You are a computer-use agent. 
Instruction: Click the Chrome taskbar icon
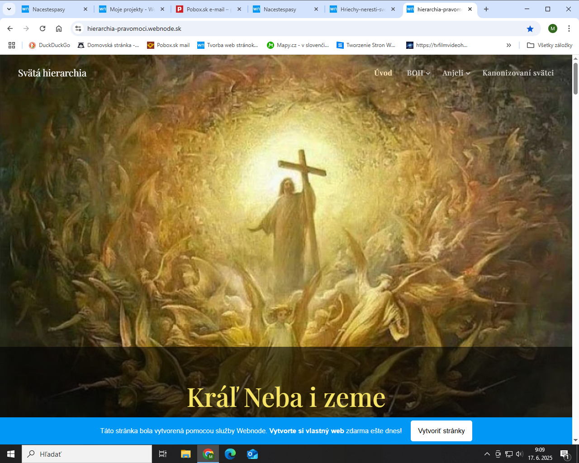(208, 454)
